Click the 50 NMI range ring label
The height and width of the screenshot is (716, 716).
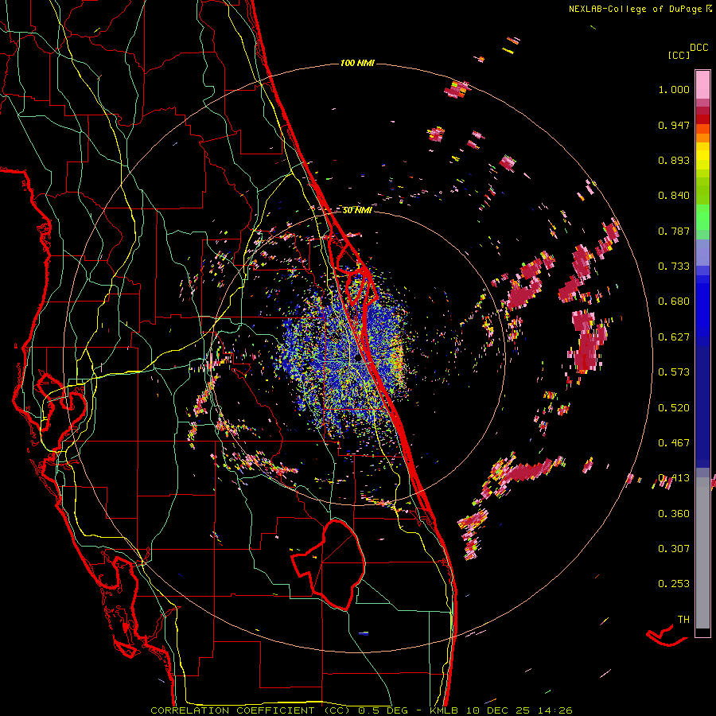click(x=357, y=211)
